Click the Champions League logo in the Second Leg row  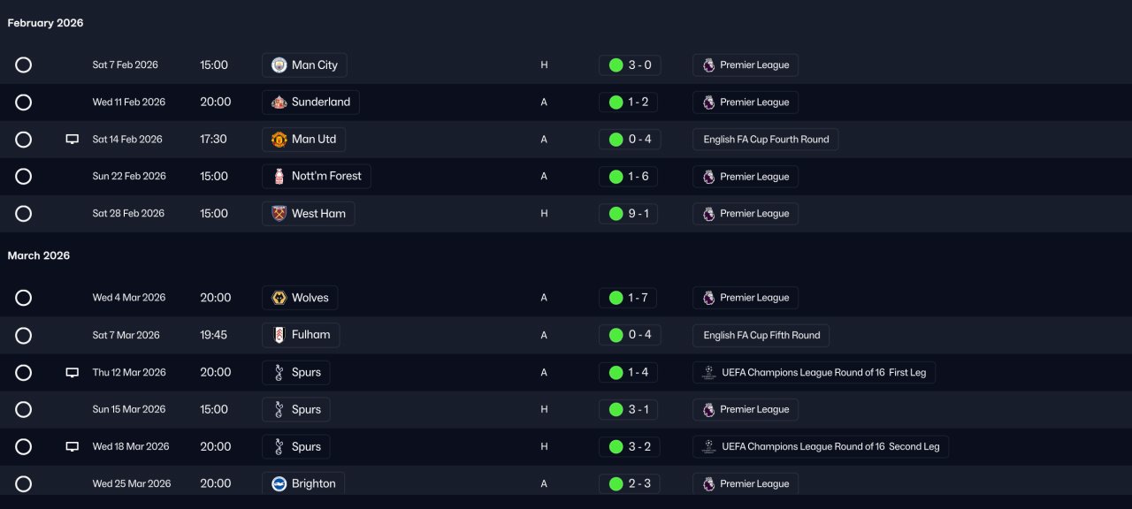(x=708, y=447)
